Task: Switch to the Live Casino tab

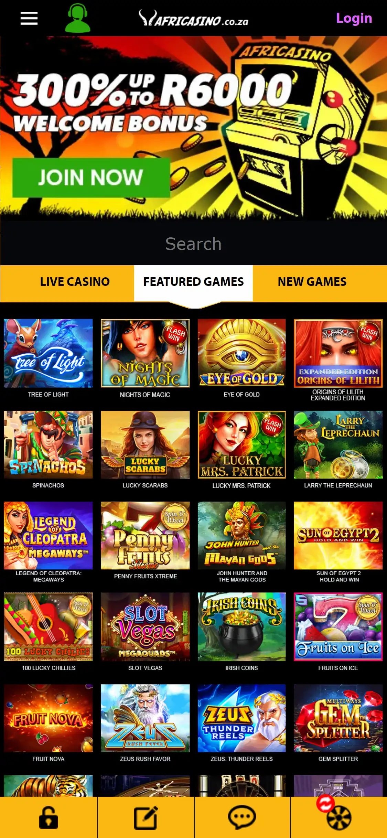Action: click(x=75, y=282)
